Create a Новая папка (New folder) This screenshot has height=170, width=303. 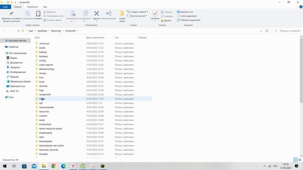pos(122,17)
